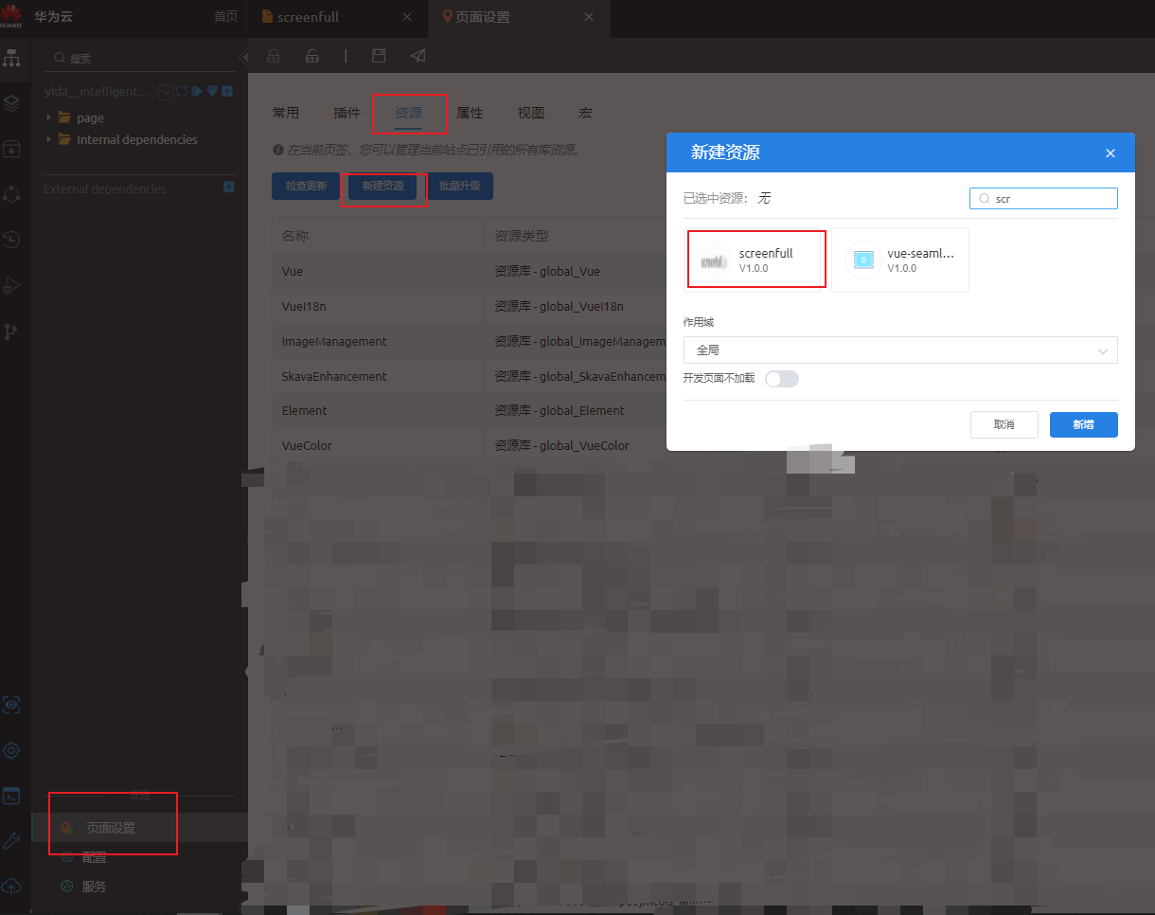This screenshot has height=915, width=1155.
Task: Switch to the 插件 tab
Action: click(x=347, y=113)
